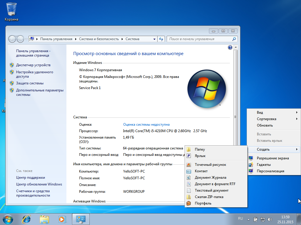This screenshot has width=301, height=225.
Task: Click shield icon next to Настройка удаленного доступа
Action: tap(12, 72)
